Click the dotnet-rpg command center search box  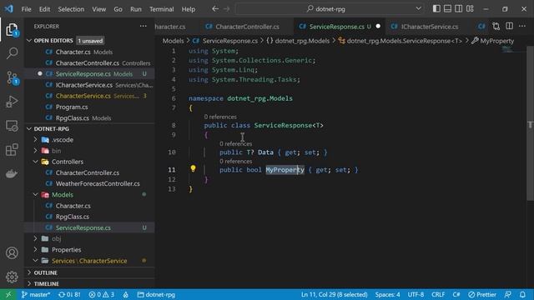[x=330, y=9]
